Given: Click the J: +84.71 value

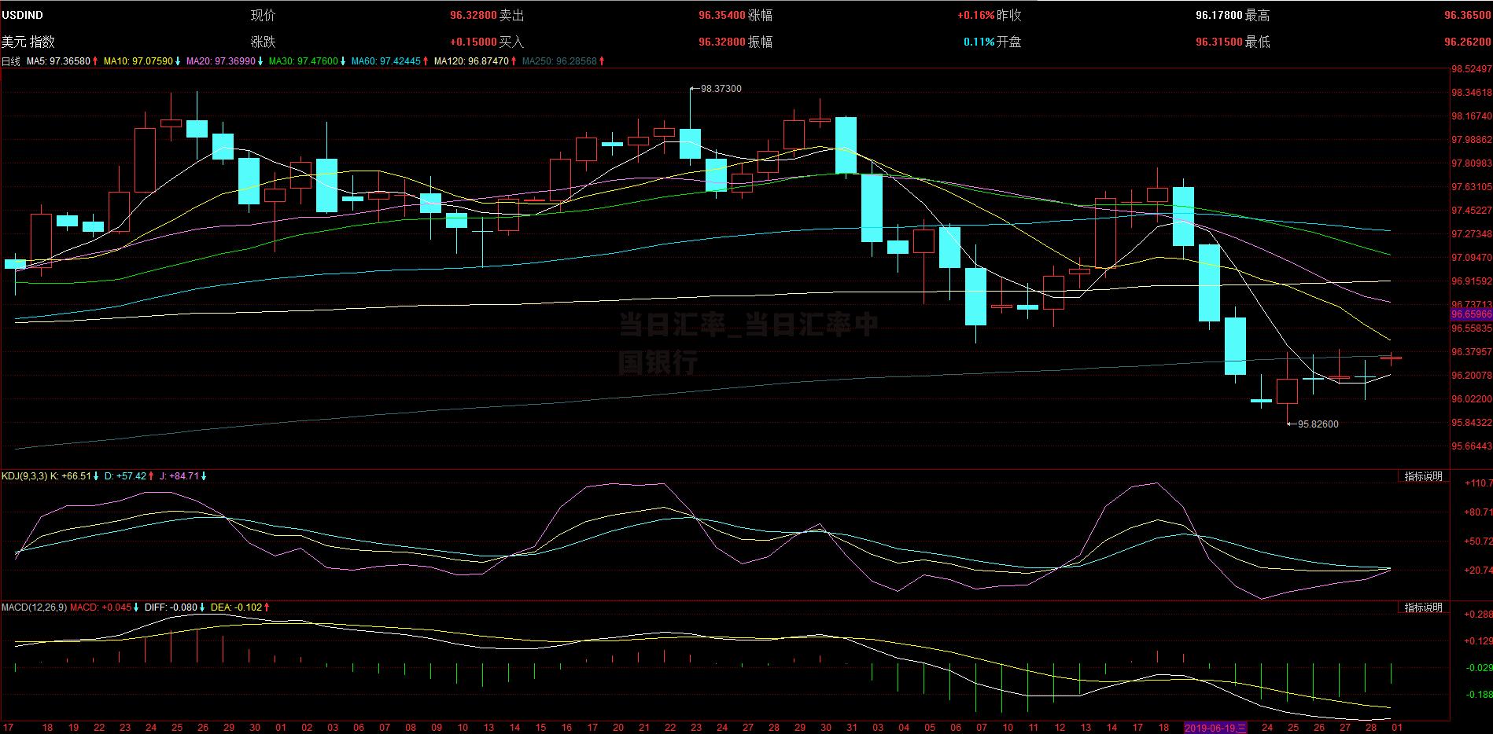Looking at the screenshot, I should (x=179, y=476).
